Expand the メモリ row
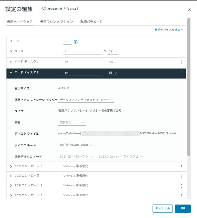 tap(11, 51)
